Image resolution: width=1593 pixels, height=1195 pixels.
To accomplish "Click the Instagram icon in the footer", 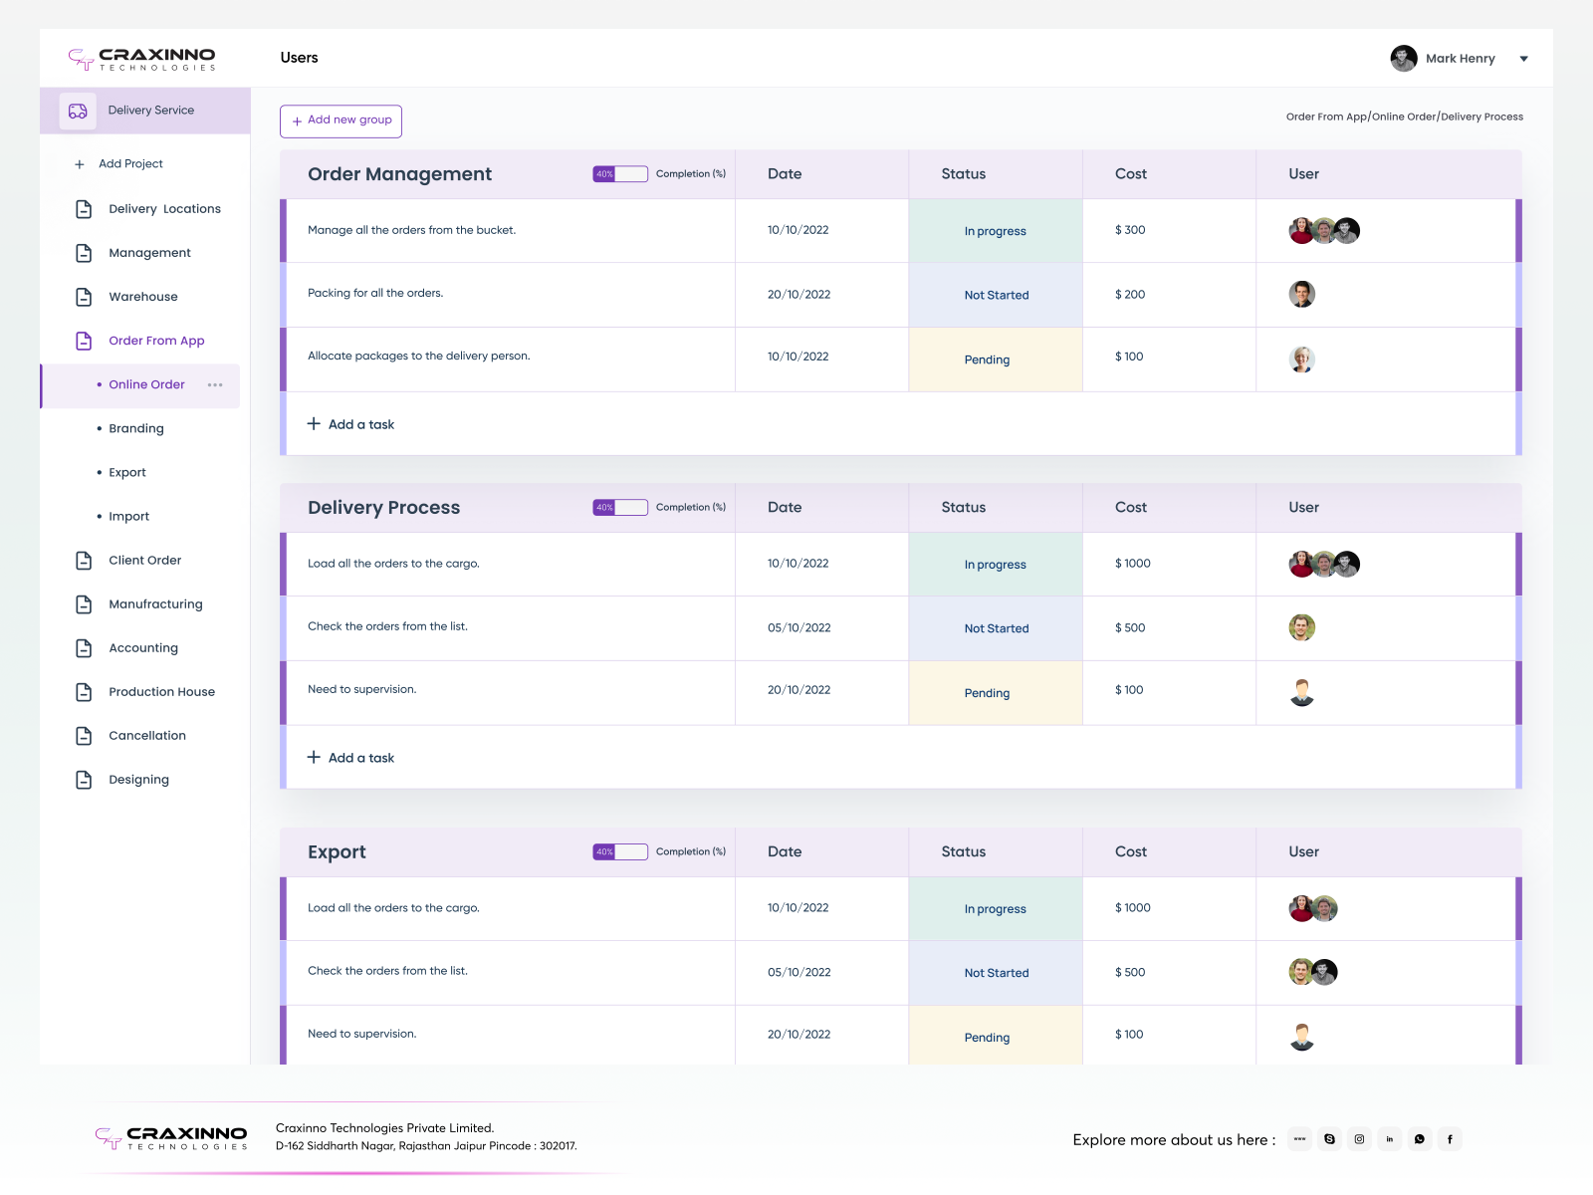I will [1359, 1139].
